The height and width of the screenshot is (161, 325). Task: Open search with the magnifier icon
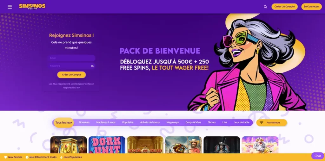coord(266,7)
